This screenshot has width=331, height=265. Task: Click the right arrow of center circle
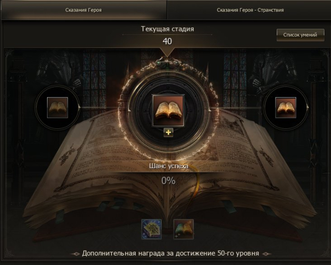(209, 110)
